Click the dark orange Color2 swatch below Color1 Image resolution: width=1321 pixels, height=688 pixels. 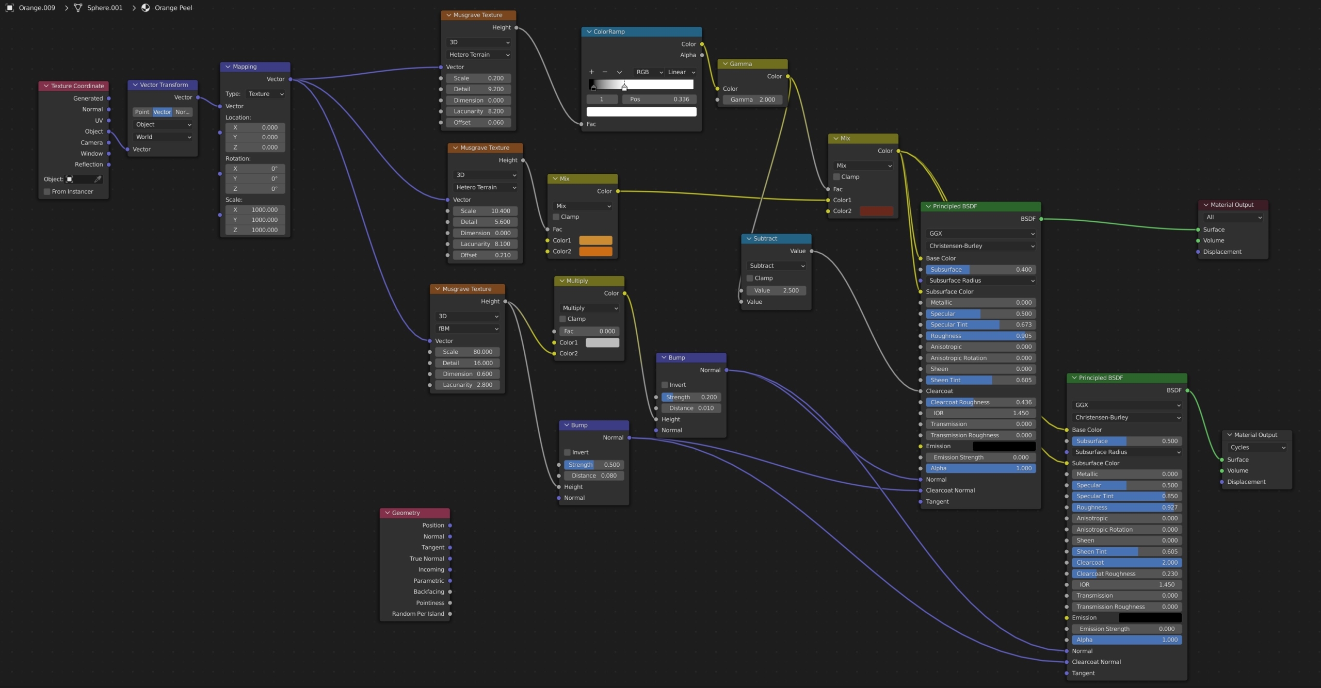(595, 252)
